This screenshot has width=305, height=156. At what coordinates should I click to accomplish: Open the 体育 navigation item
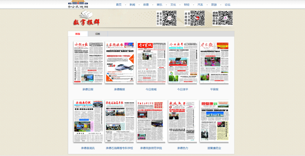click(x=146, y=4)
